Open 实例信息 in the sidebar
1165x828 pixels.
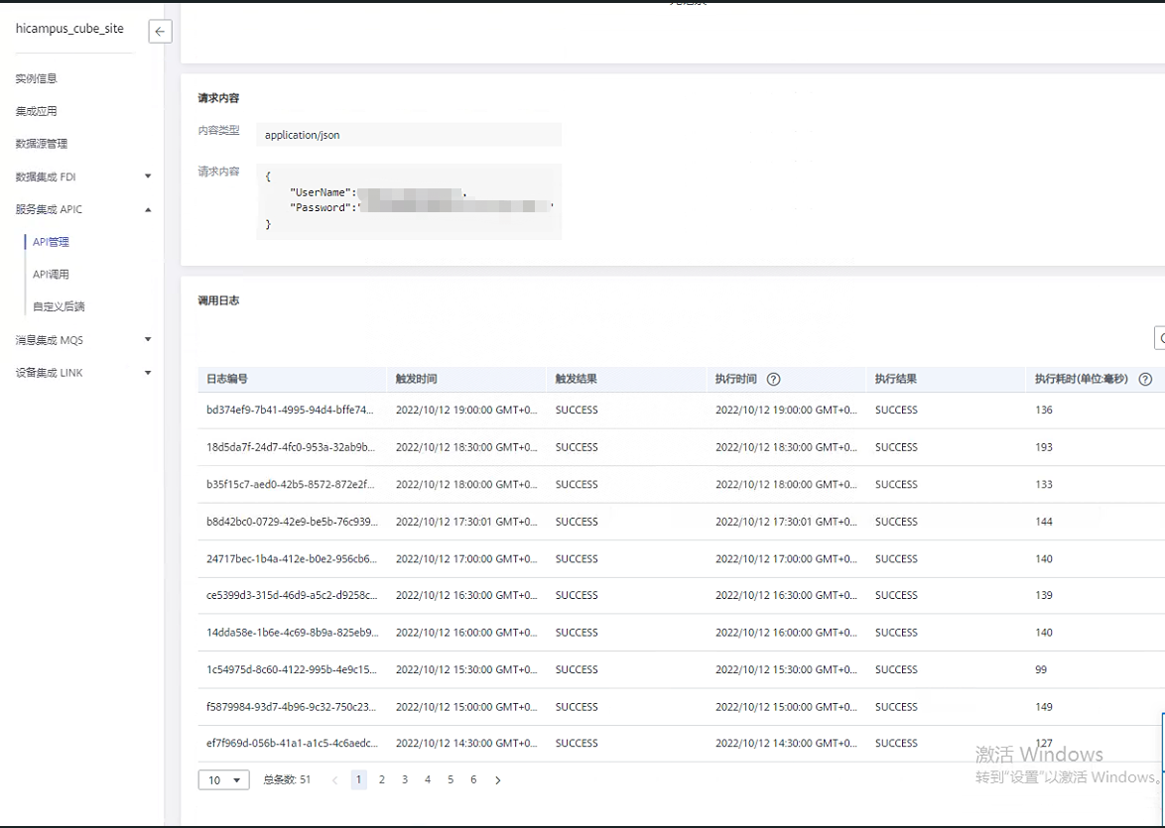(x=37, y=78)
